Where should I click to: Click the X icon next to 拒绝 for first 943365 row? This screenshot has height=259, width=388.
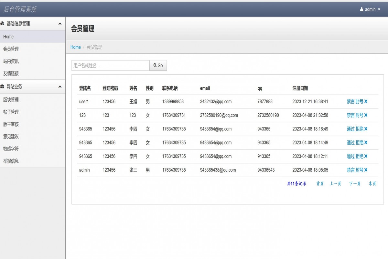365,129
